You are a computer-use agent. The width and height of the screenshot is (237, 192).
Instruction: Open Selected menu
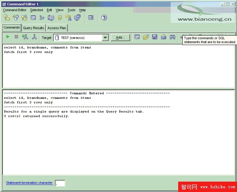36,10
